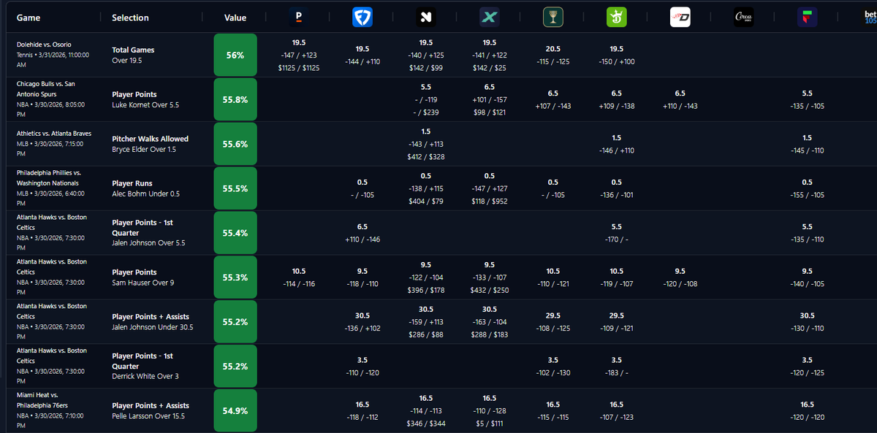The width and height of the screenshot is (877, 433).
Task: Click the 55.4% value badge
Action: (x=235, y=233)
